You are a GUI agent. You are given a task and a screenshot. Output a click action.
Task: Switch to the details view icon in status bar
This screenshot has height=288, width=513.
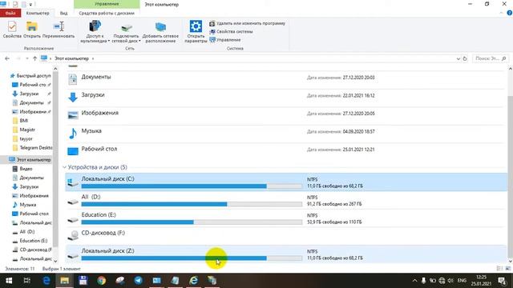499,269
